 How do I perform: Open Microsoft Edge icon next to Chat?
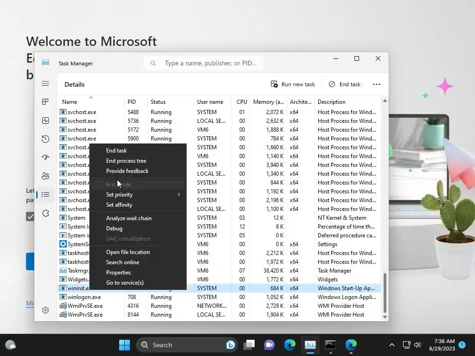289,345
